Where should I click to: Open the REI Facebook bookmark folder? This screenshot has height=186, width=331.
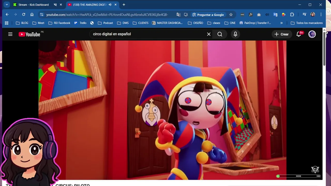59,23
